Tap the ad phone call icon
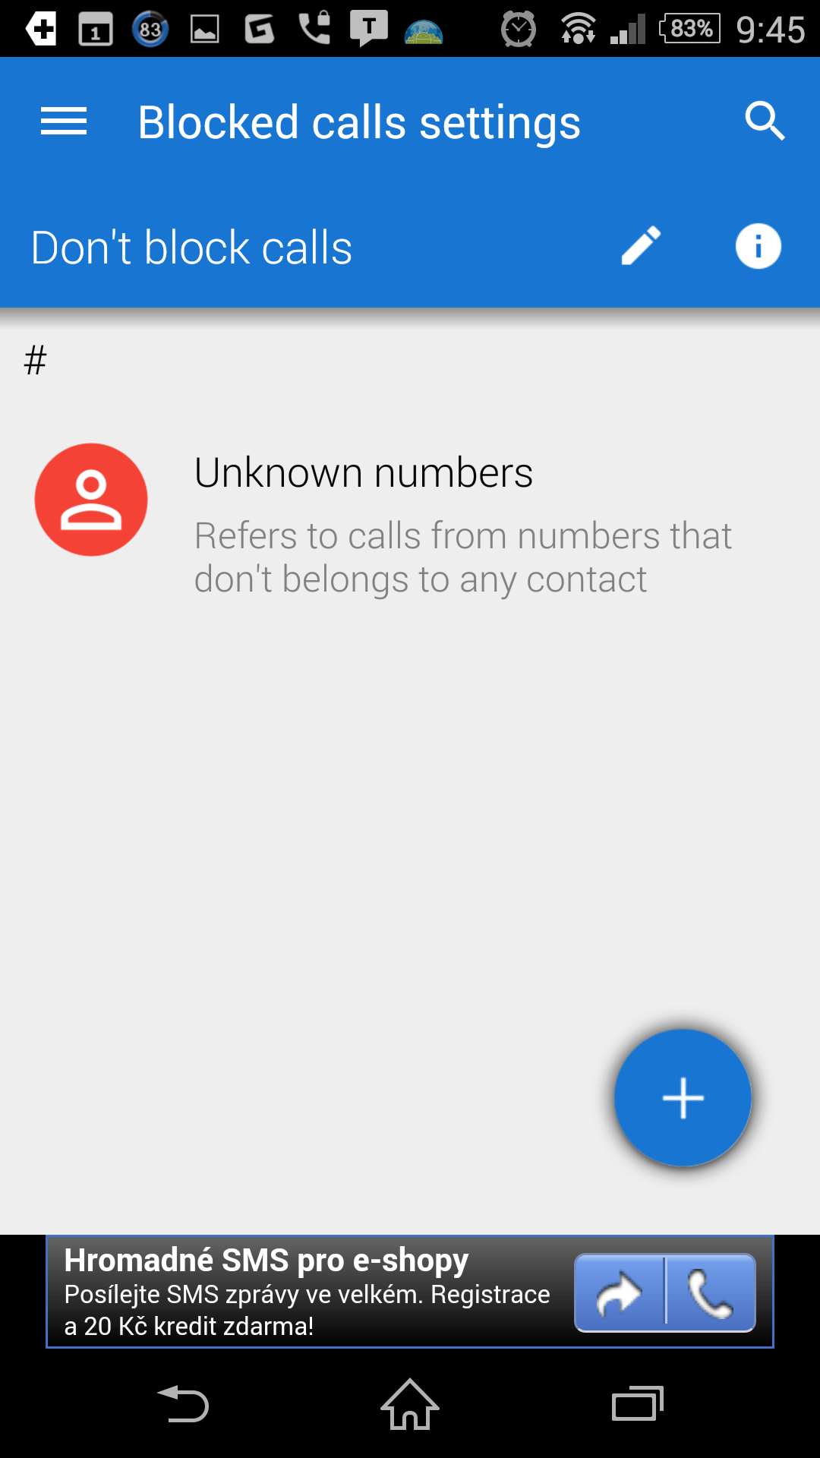This screenshot has width=820, height=1458. coord(711,1292)
